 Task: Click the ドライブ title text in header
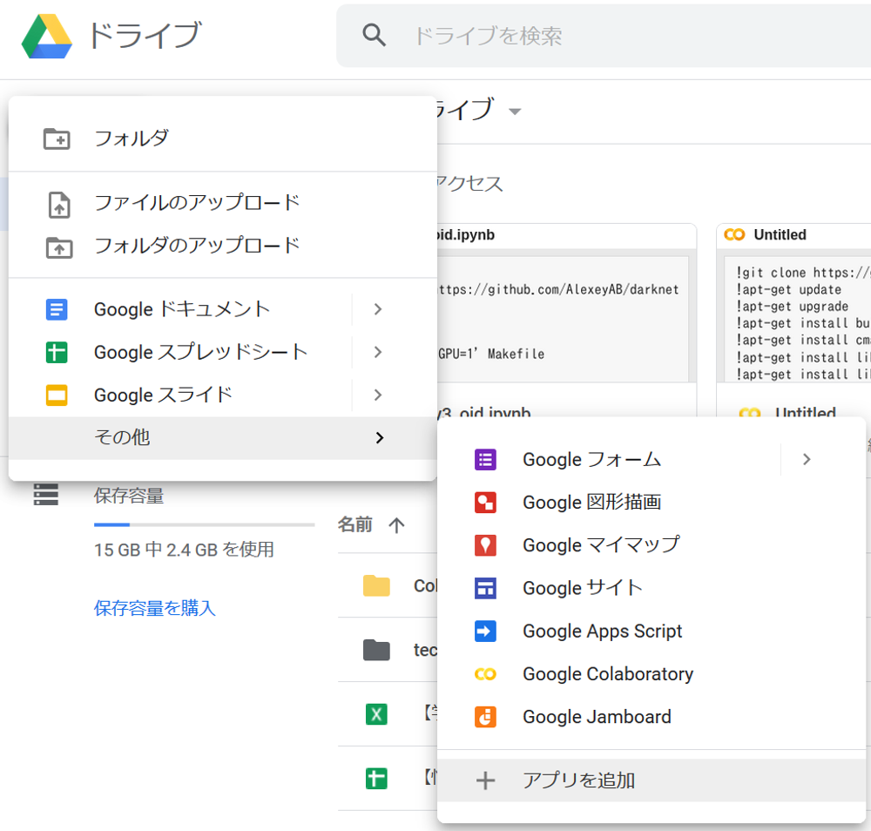point(145,36)
